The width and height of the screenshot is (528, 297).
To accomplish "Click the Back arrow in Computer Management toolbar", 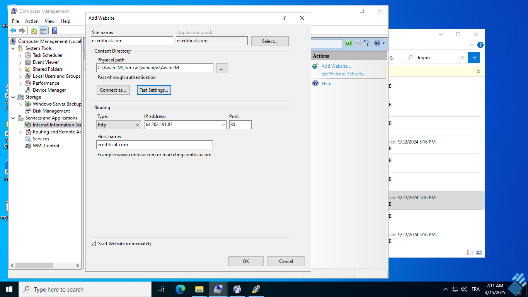I will point(13,31).
